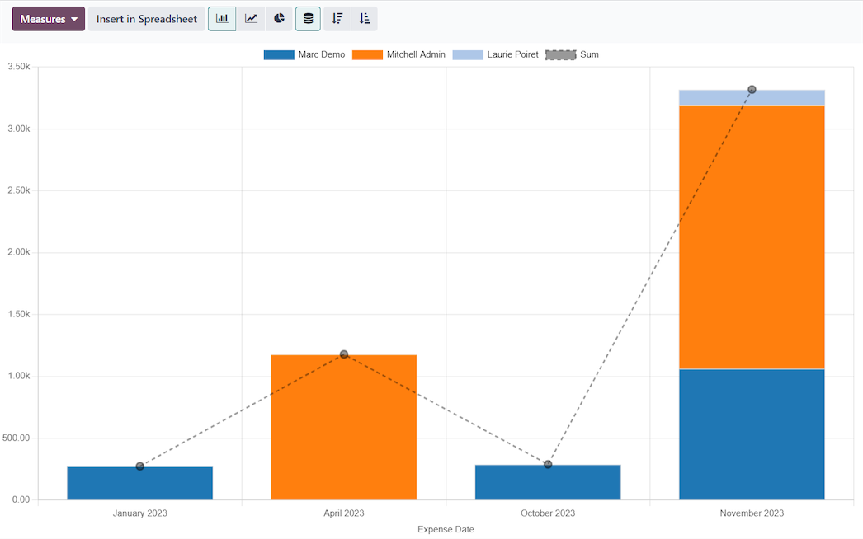The height and width of the screenshot is (539, 863).
Task: Click the Sum data point on April 2023
Action: pos(344,354)
